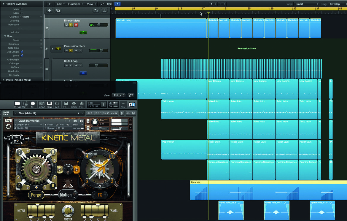Image resolution: width=347 pixels, height=221 pixels.
Task: Add a new track with plus button
Action: pyautogui.click(x=50, y=10)
